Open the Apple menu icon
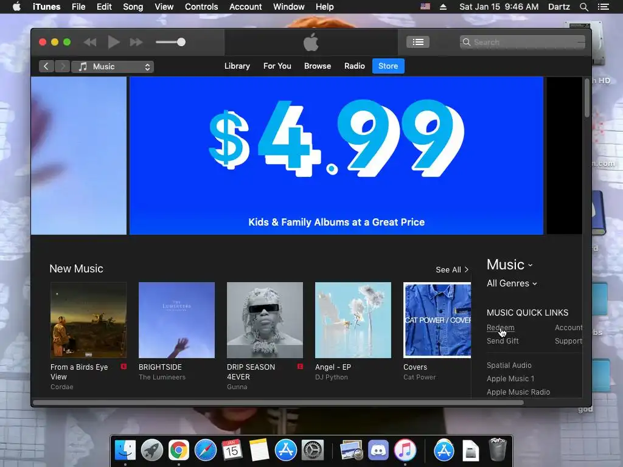Screen dimensions: 623x467 tap(16, 7)
